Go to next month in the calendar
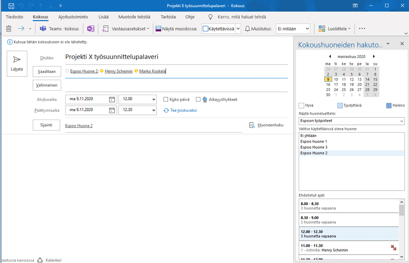This screenshot has height=263, width=409. pos(374,57)
